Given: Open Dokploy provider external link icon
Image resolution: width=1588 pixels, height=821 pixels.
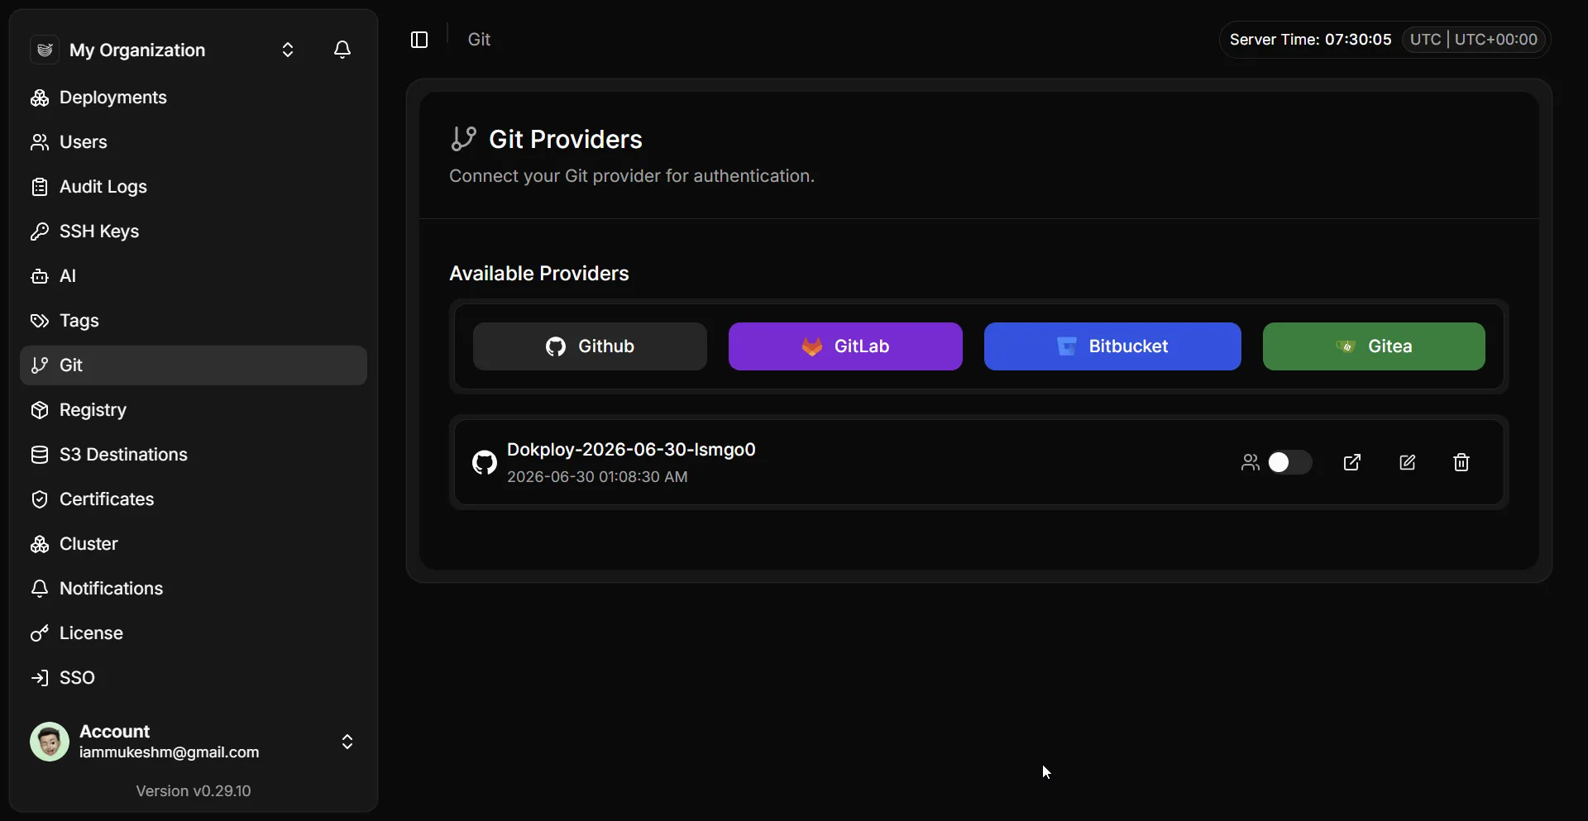Looking at the screenshot, I should (x=1352, y=462).
